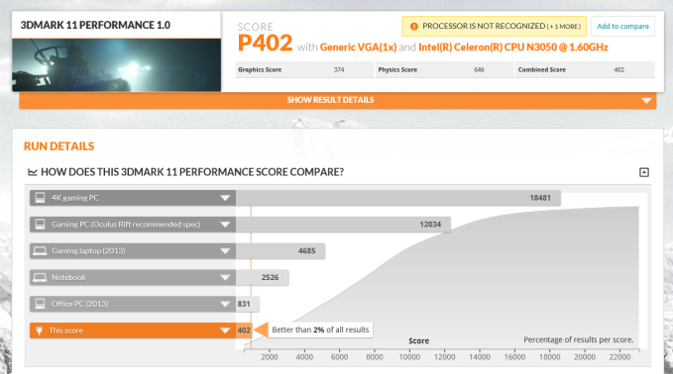Expand the Notebook row dropdown arrow
Image resolution: width=673 pixels, height=374 pixels.
pos(225,278)
